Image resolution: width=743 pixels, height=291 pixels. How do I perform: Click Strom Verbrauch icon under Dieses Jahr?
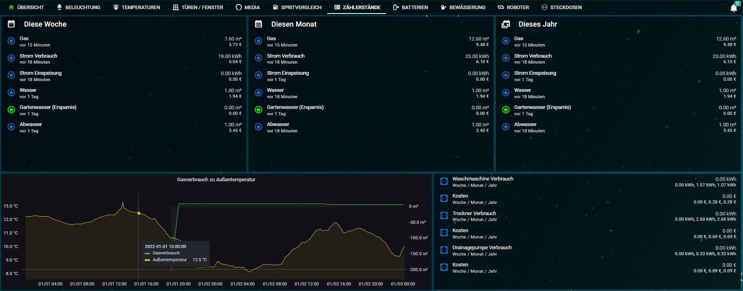coord(506,58)
